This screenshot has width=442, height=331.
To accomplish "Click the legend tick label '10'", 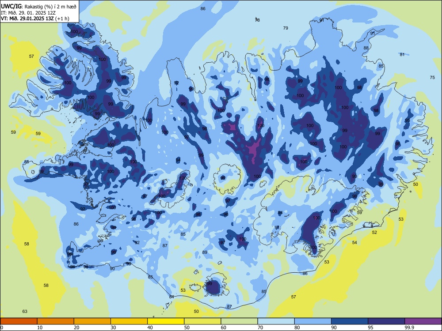I will (40, 327).
